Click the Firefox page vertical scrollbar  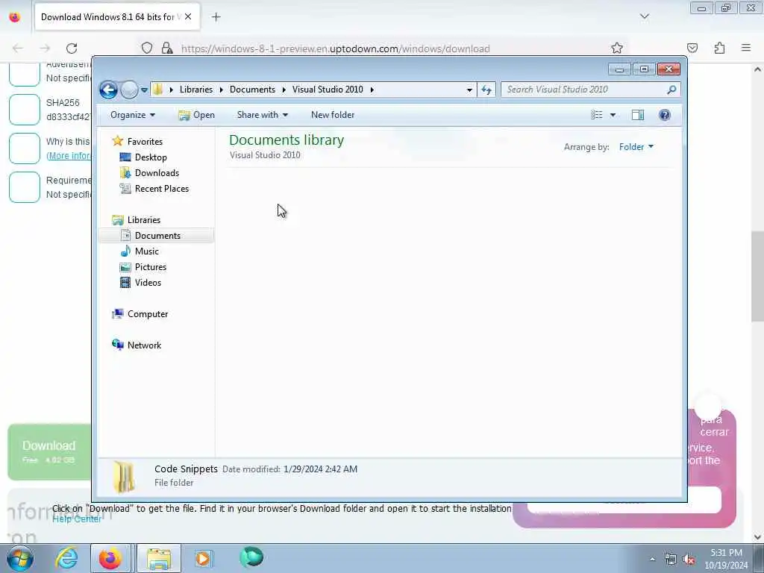click(757, 276)
